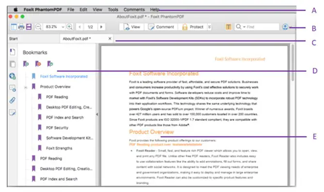Click the user account icon
Image resolution: width=324 pixels, height=192 pixels.
pyautogui.click(x=285, y=27)
